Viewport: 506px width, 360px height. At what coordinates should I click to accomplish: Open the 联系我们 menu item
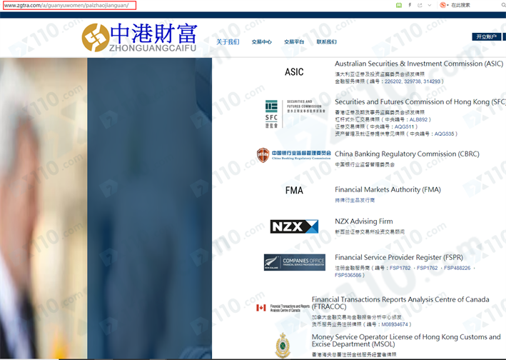[x=326, y=41]
